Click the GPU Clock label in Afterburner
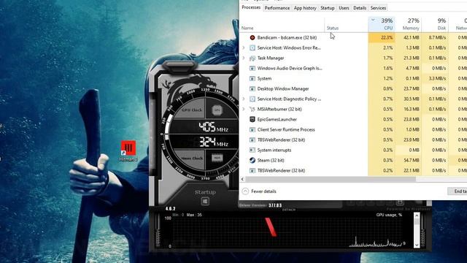Screen dimensions: 467x263 coord(192,110)
